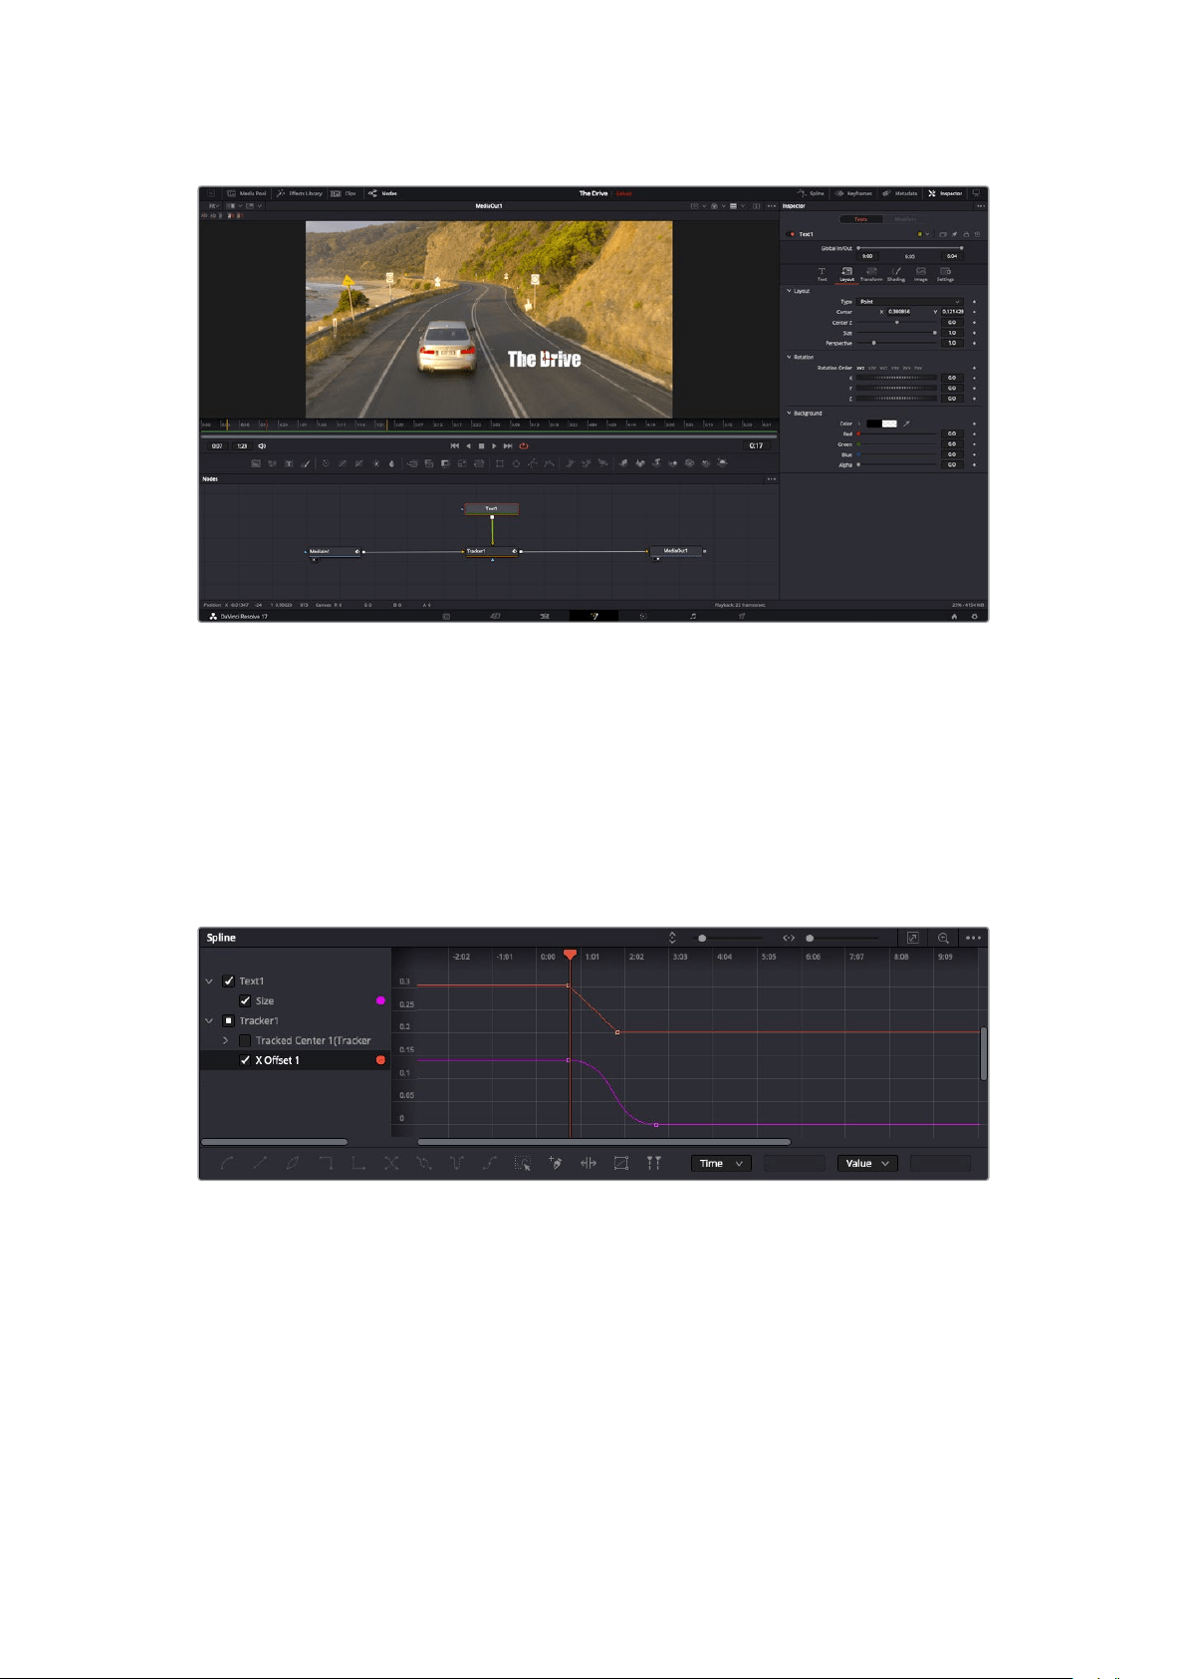Image resolution: width=1187 pixels, height=1679 pixels.
Task: Click the red spline playhead marker
Action: [570, 955]
